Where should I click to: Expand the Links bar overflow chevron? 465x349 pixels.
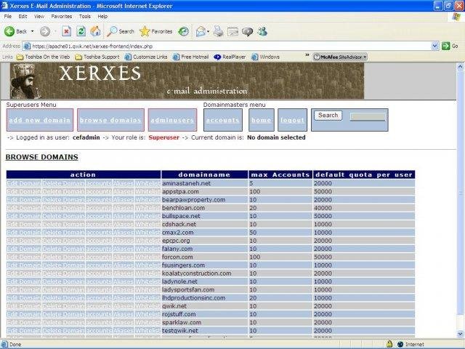pos(307,55)
